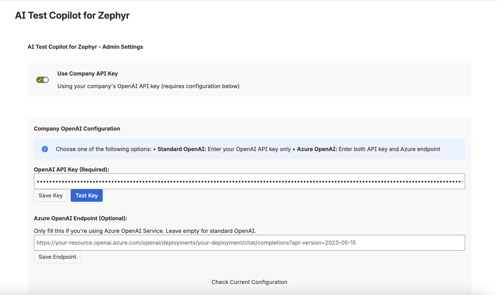Image resolution: width=497 pixels, height=295 pixels.
Task: Click the Use Company API Key label
Action: tap(88, 73)
